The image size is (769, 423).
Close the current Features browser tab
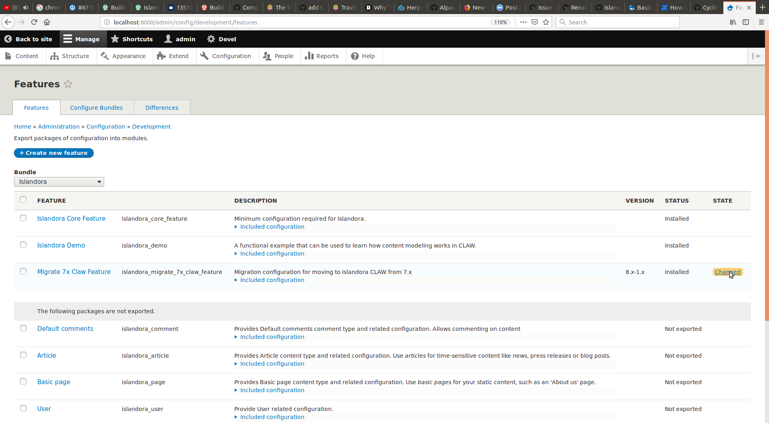pyautogui.click(x=749, y=7)
